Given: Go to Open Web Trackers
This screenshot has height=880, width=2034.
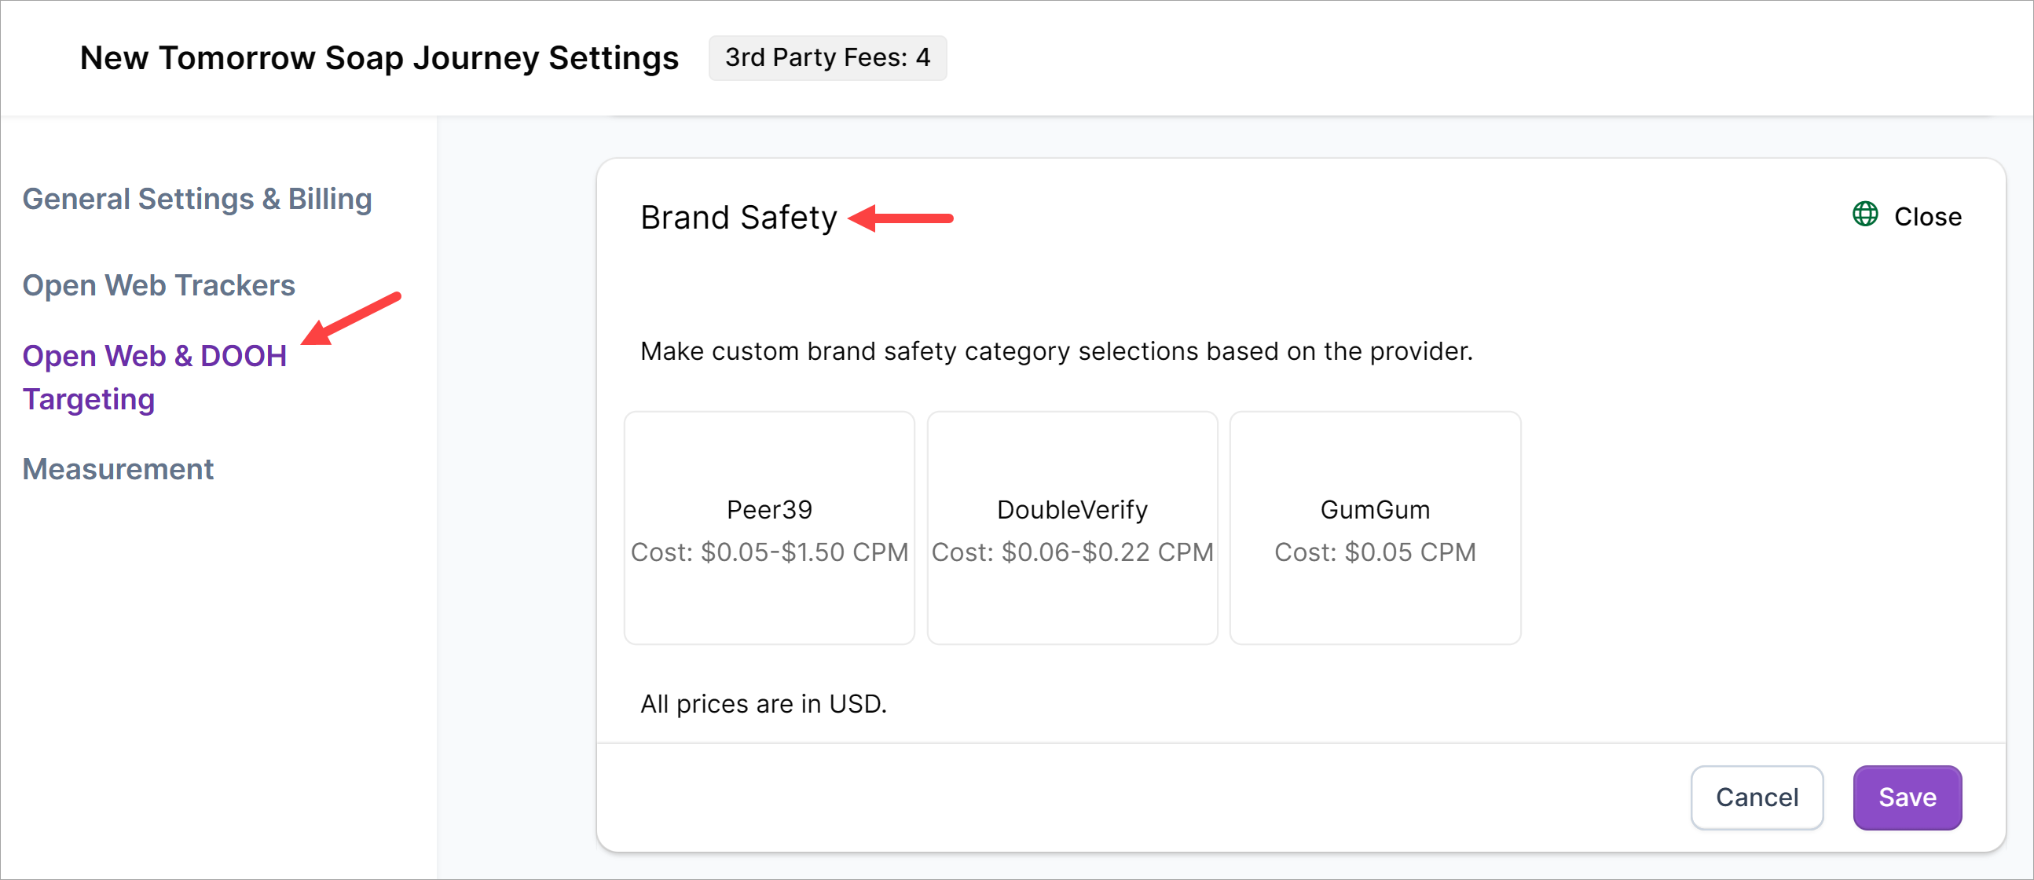Looking at the screenshot, I should point(159,285).
